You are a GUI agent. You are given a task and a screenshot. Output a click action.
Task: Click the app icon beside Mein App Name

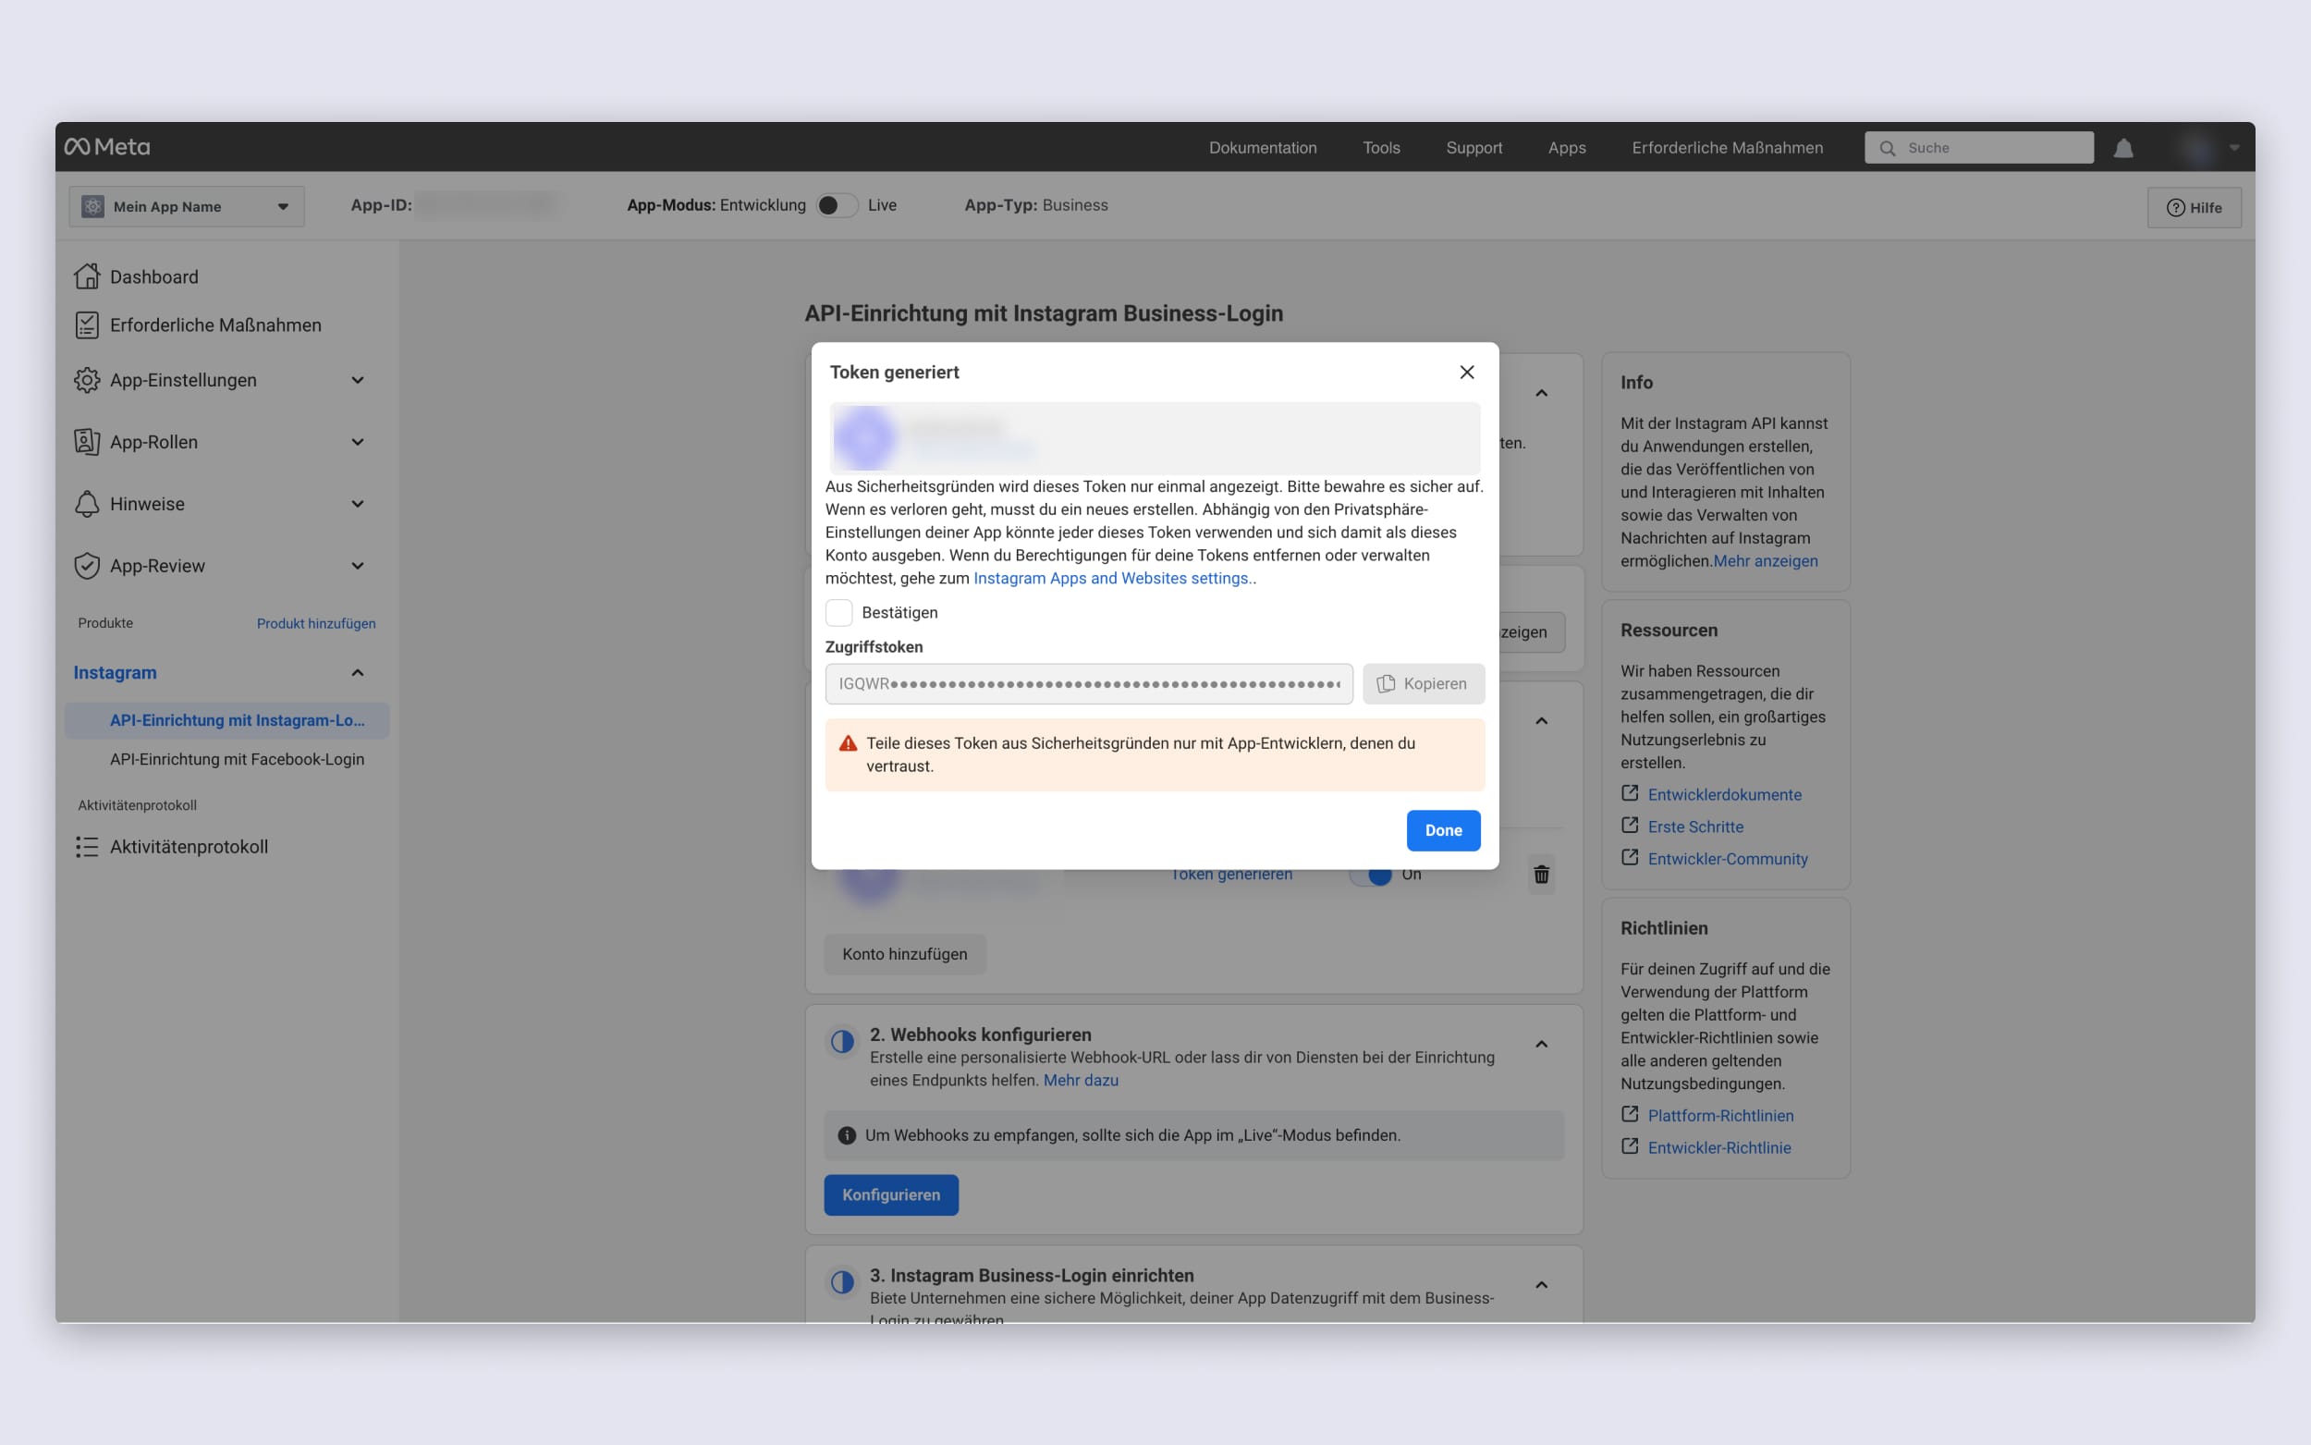tap(92, 206)
